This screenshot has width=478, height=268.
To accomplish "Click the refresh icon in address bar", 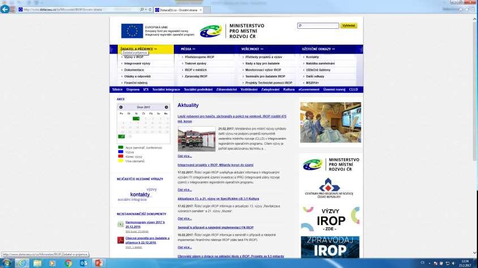I will [150, 10].
